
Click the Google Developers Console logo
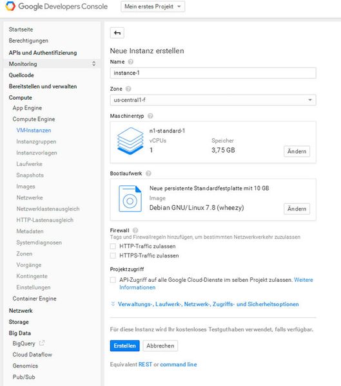click(56, 6)
